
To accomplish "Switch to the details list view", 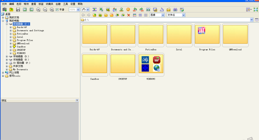I will (x=146, y=15).
